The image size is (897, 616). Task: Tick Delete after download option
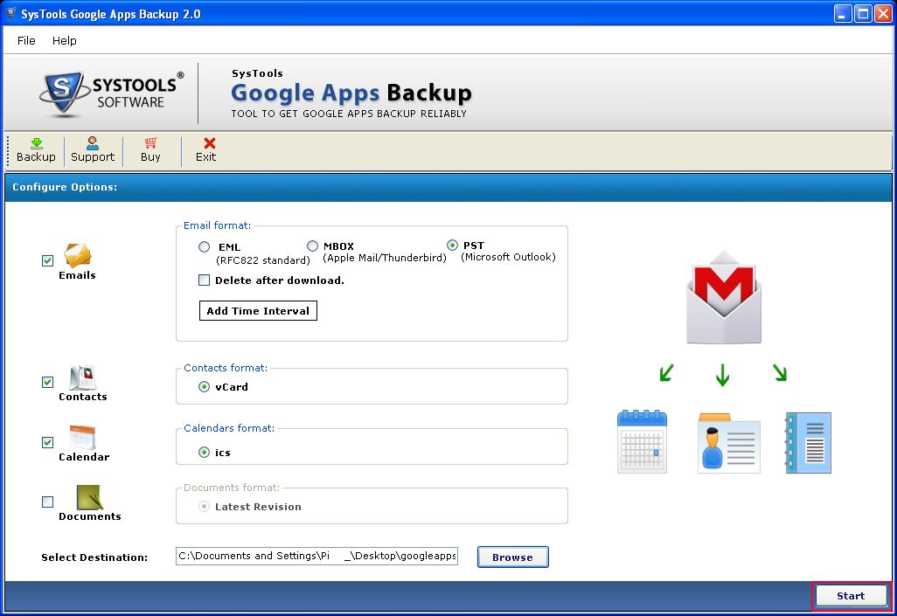(205, 280)
